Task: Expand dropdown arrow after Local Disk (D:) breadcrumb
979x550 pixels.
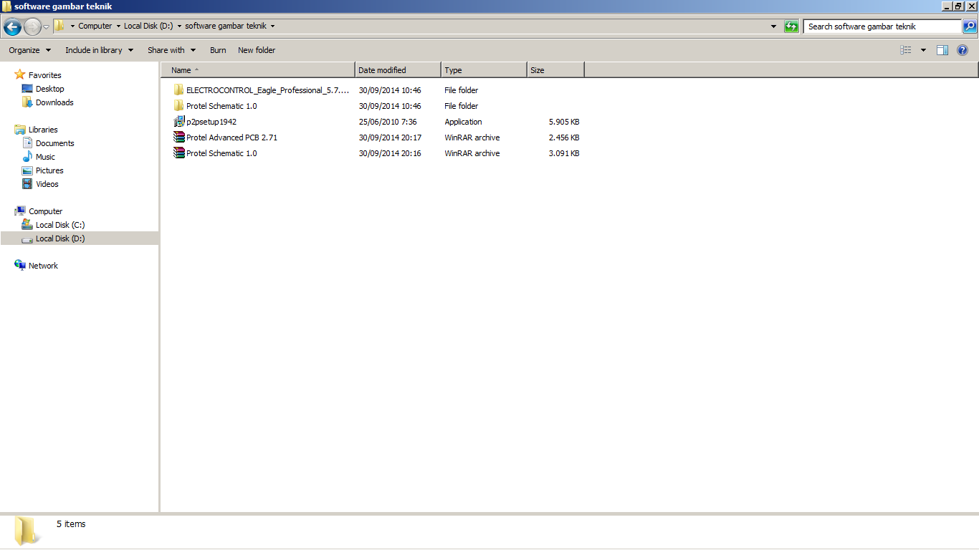Action: (179, 26)
